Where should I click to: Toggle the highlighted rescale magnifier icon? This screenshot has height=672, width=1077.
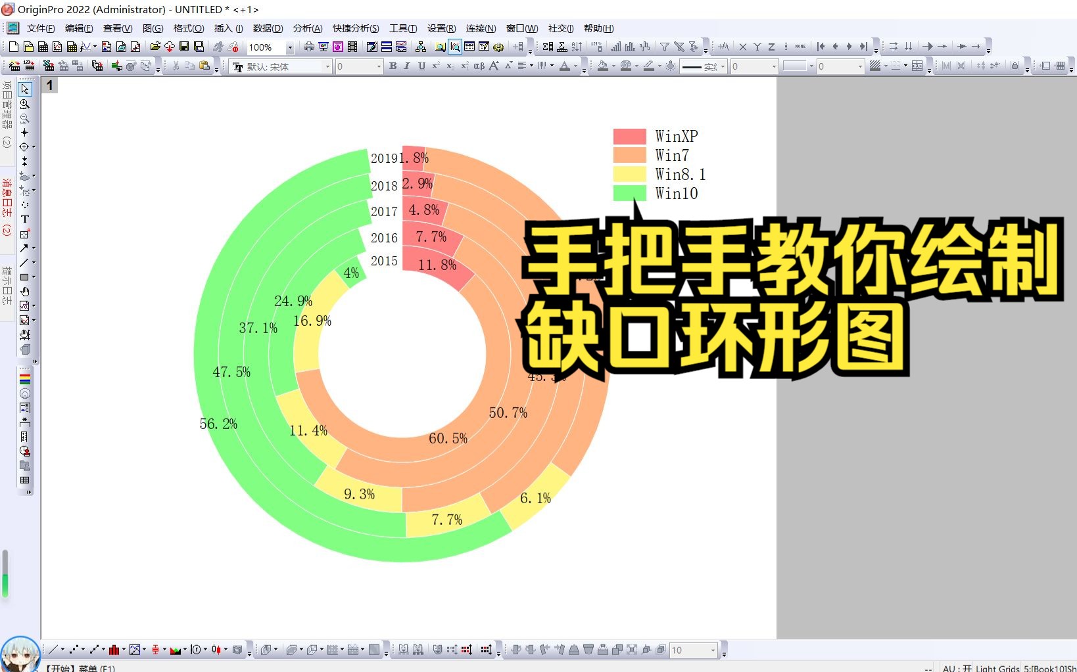pyautogui.click(x=455, y=47)
